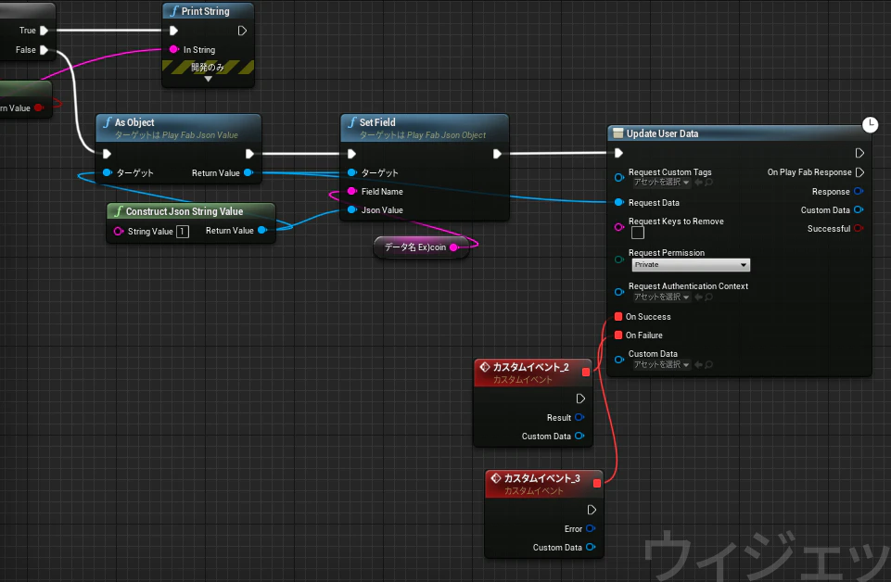Click the Print String function icon
The width and height of the screenshot is (891, 582).
[174, 11]
